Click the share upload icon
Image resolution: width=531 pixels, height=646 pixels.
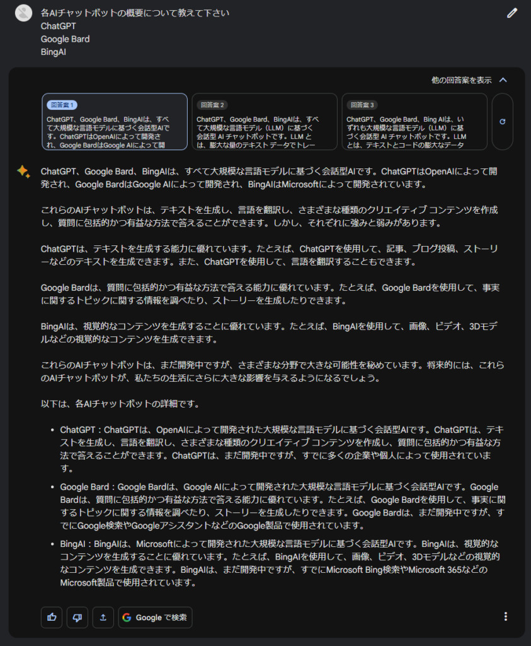coord(103,617)
